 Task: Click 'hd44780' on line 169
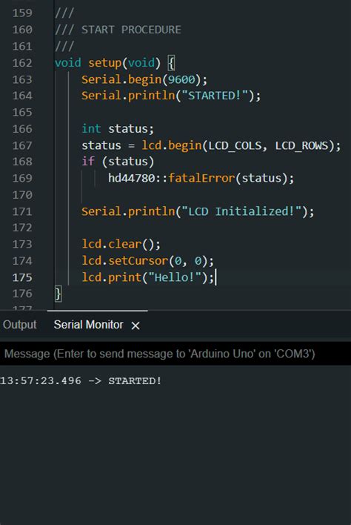pyautogui.click(x=131, y=178)
